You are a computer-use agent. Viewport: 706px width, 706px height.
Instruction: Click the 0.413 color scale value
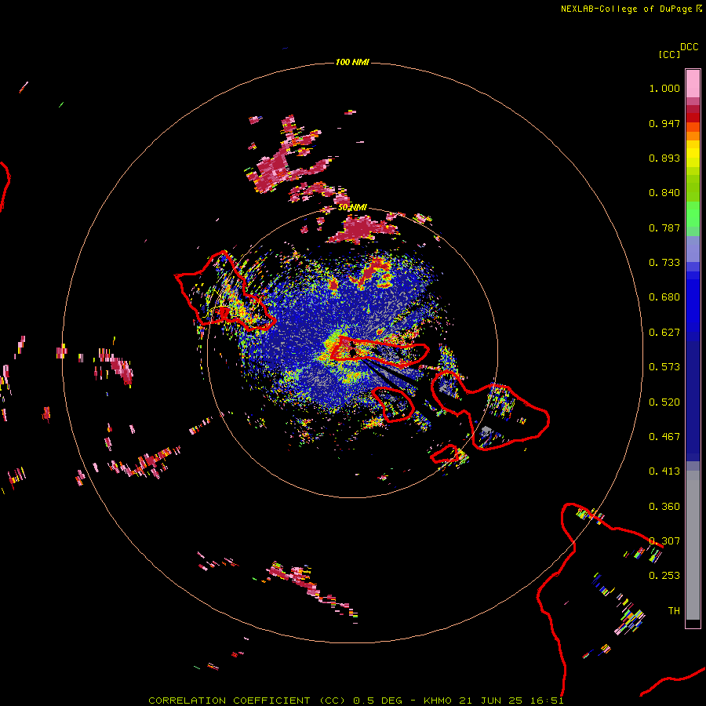pyautogui.click(x=664, y=471)
